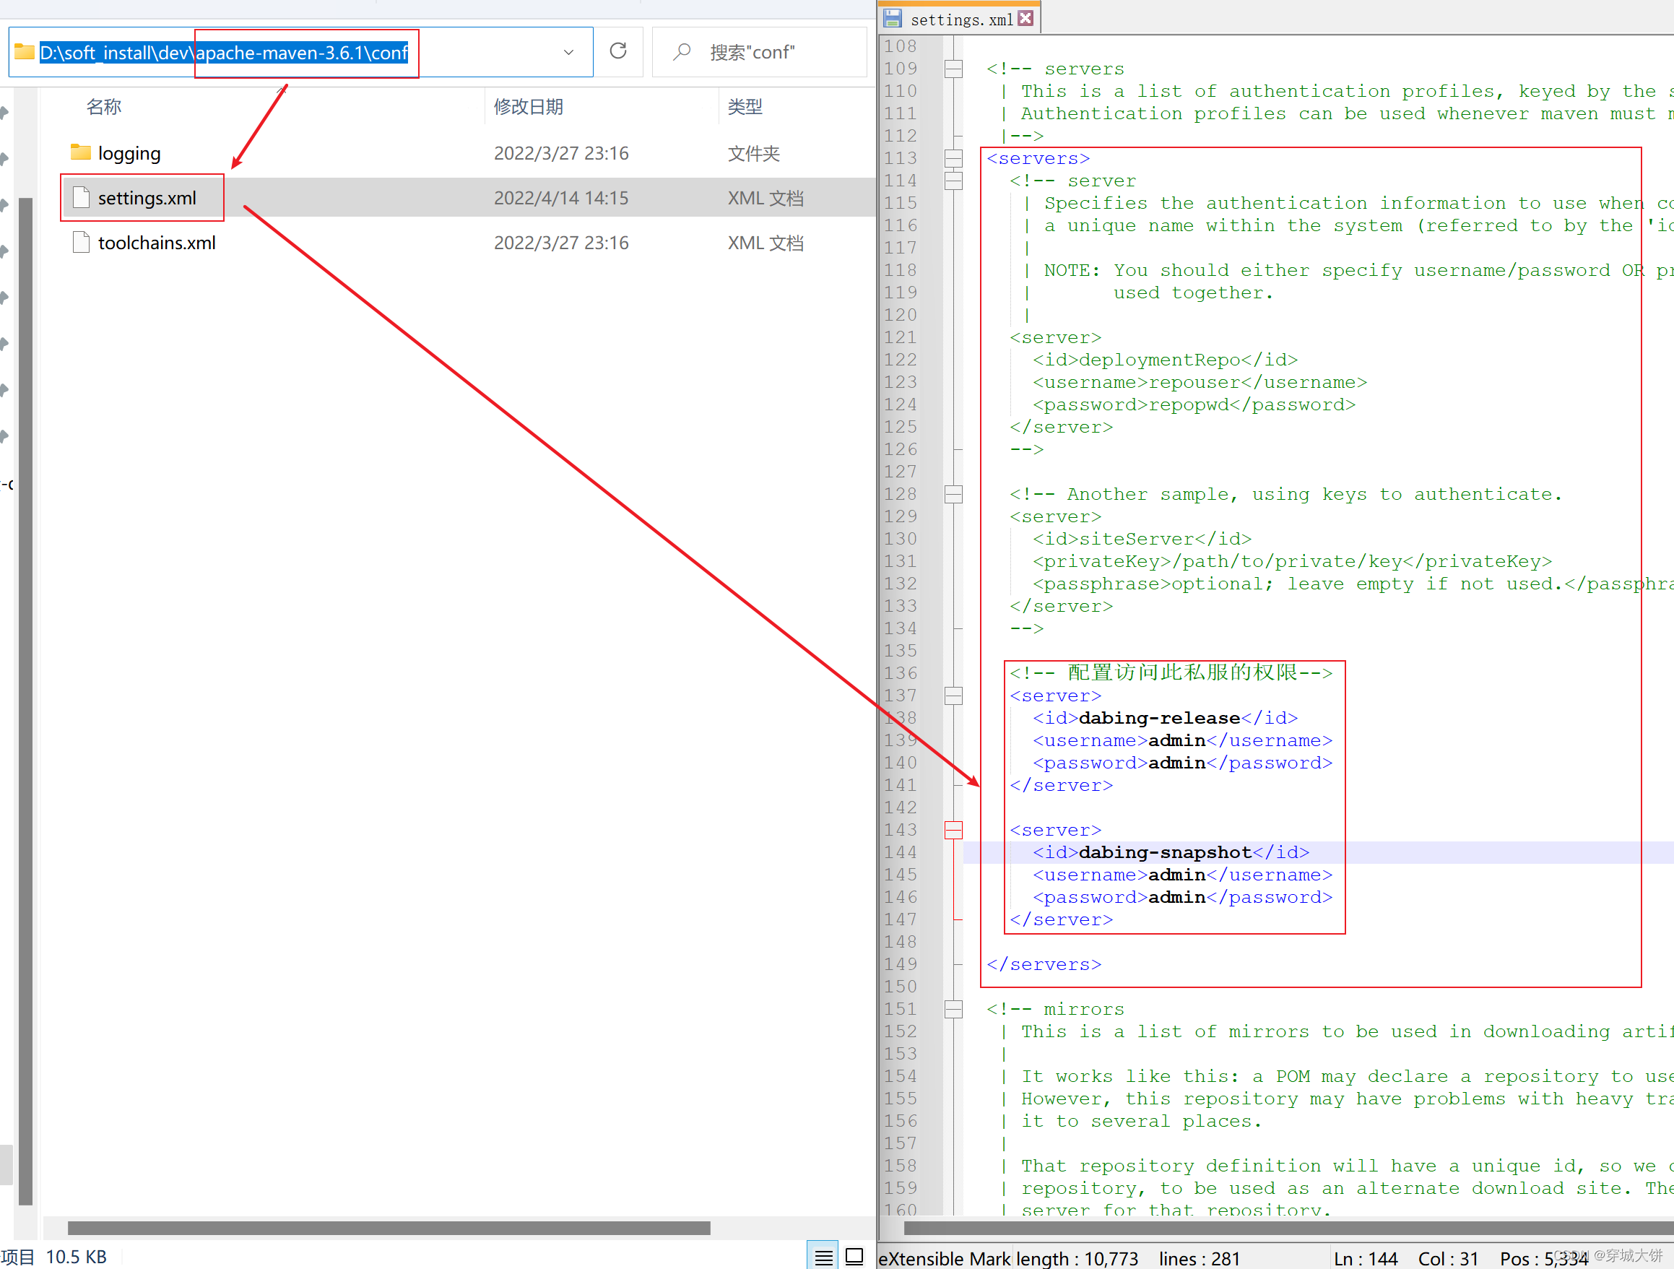This screenshot has height=1269, width=1674.
Task: Click the 10.5 KB size in Explorer status bar
Action: [76, 1256]
